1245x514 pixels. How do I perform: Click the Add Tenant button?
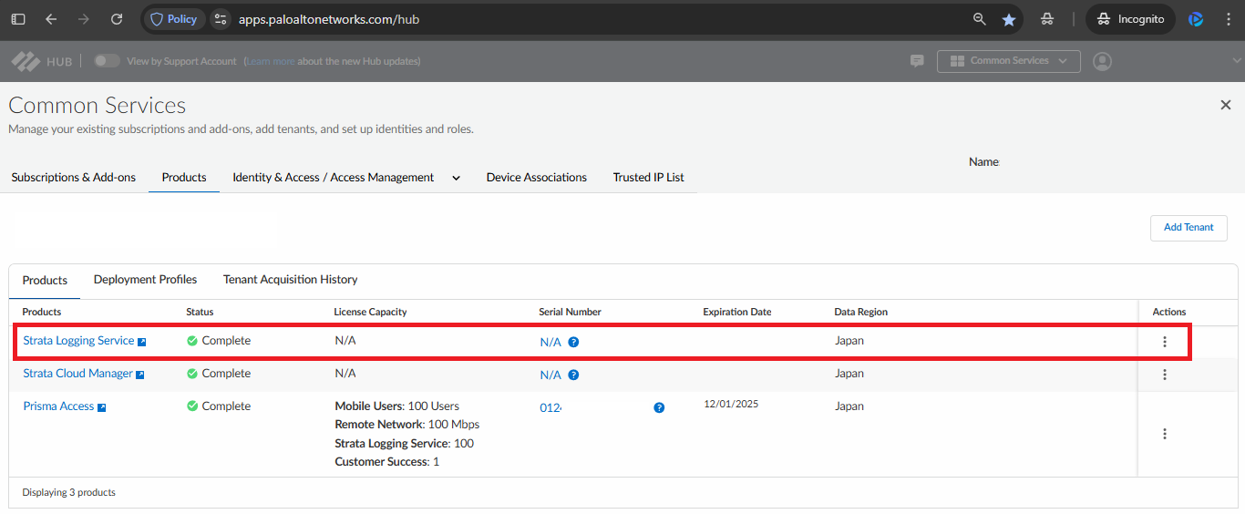tap(1188, 228)
